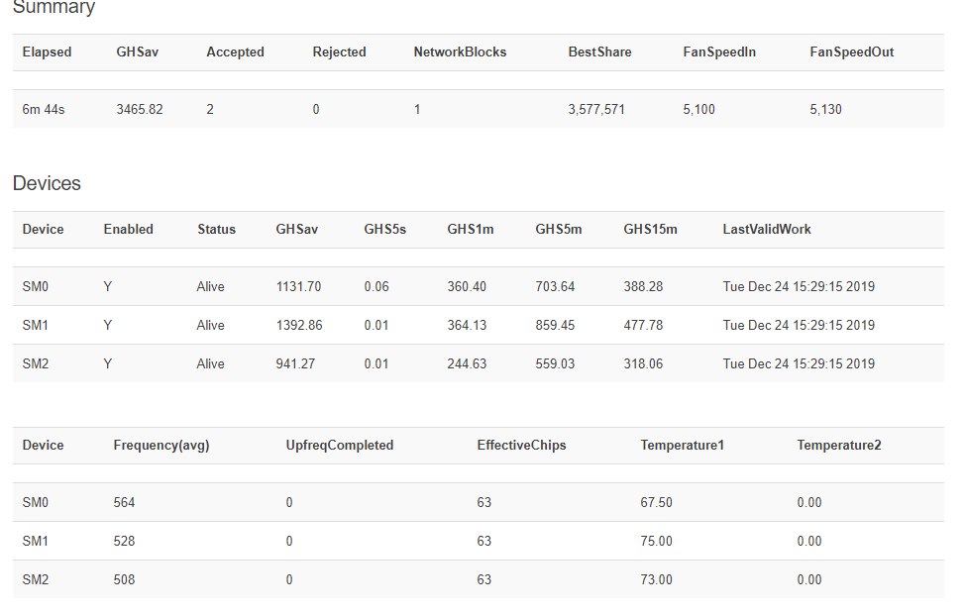Viewport: 966px width, 614px height.
Task: Select the FanSpeedOut value 5,130
Action: click(825, 110)
